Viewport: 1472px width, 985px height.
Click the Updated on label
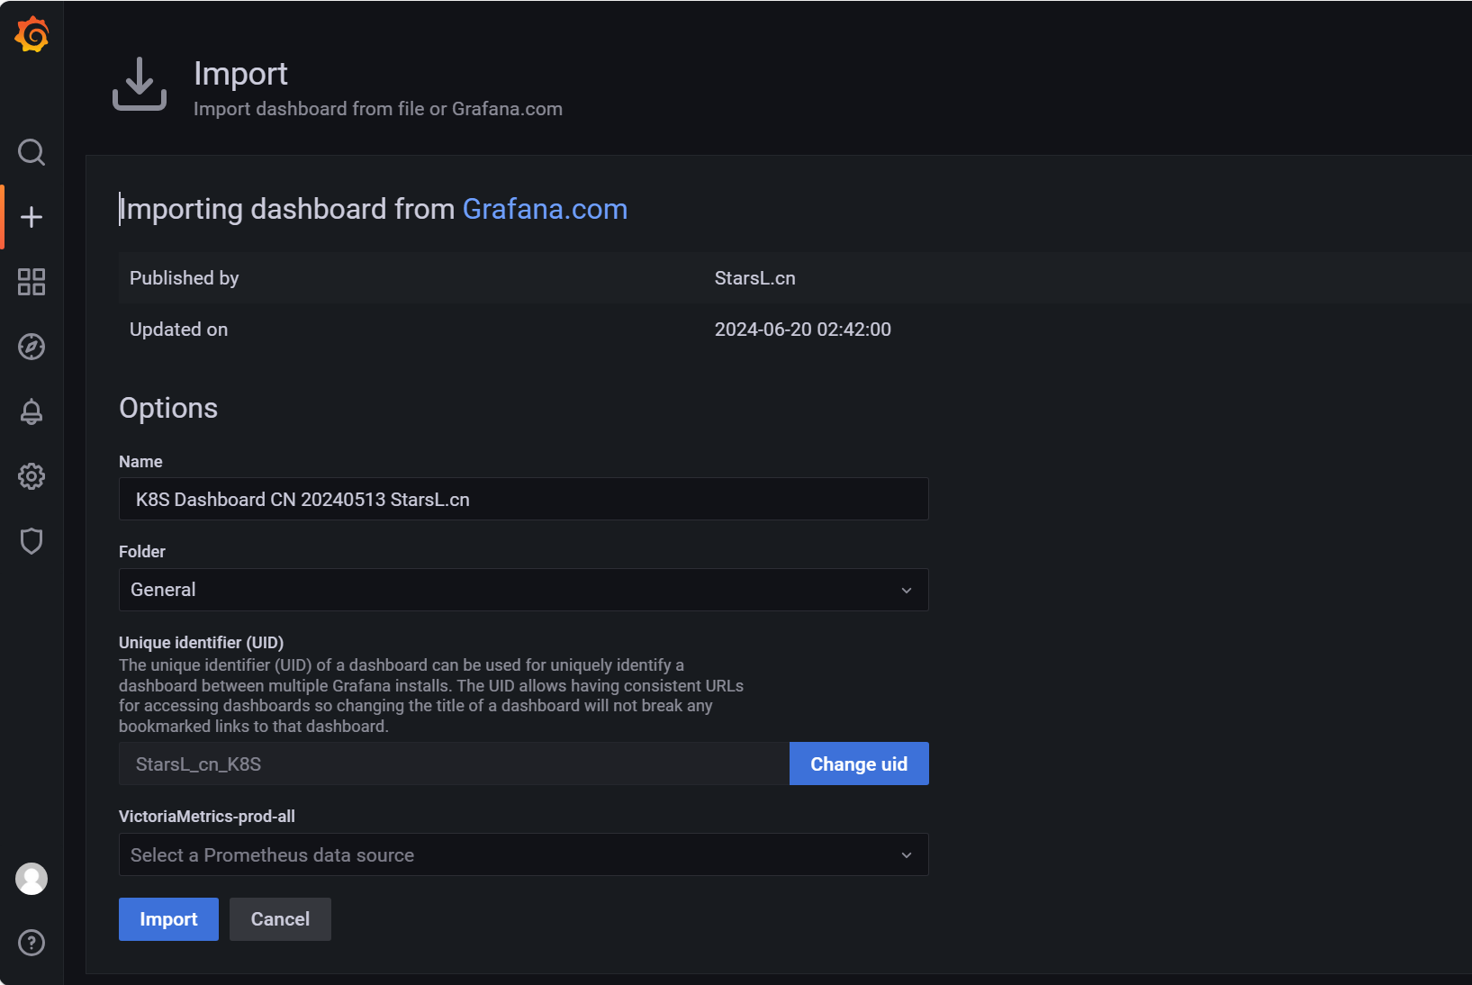coord(179,330)
